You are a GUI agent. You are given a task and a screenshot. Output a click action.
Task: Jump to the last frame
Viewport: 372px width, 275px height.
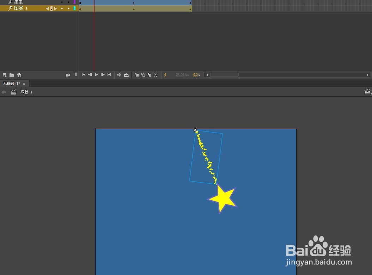(109, 75)
